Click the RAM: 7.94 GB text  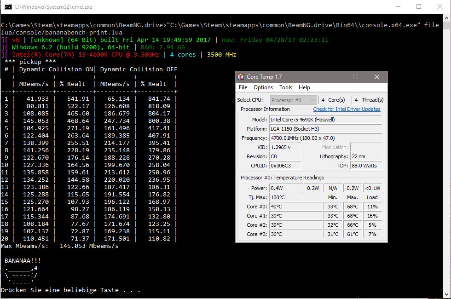(163, 47)
